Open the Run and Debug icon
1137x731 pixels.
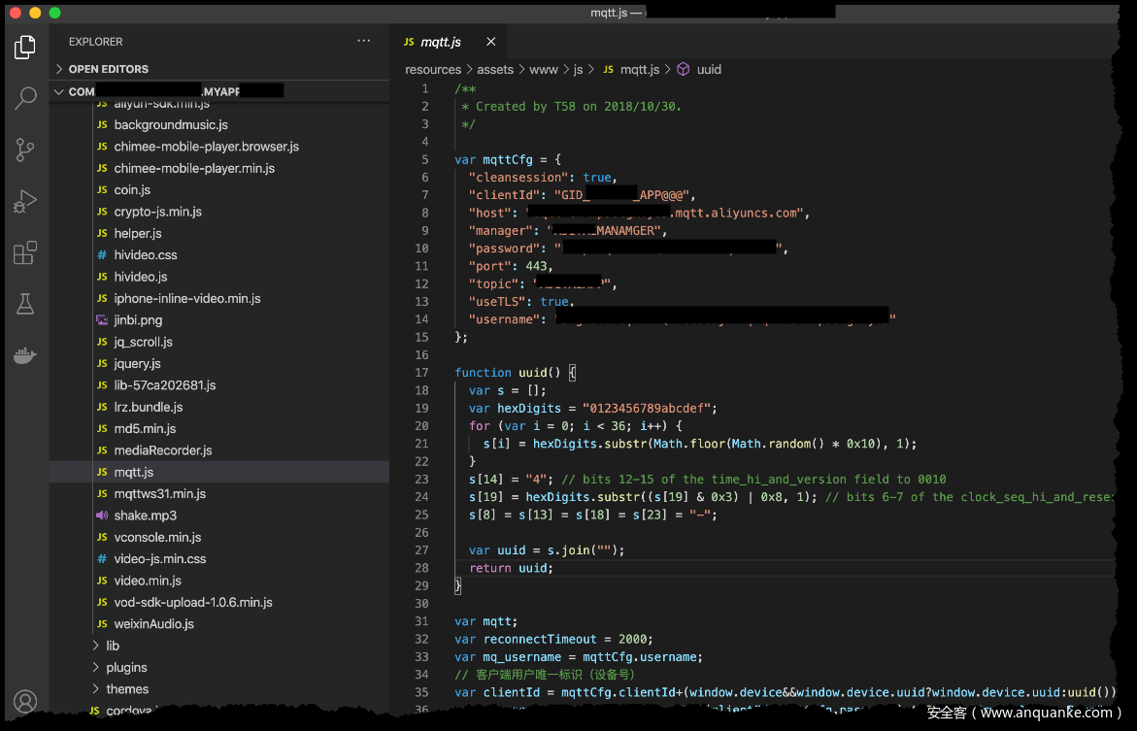25,201
